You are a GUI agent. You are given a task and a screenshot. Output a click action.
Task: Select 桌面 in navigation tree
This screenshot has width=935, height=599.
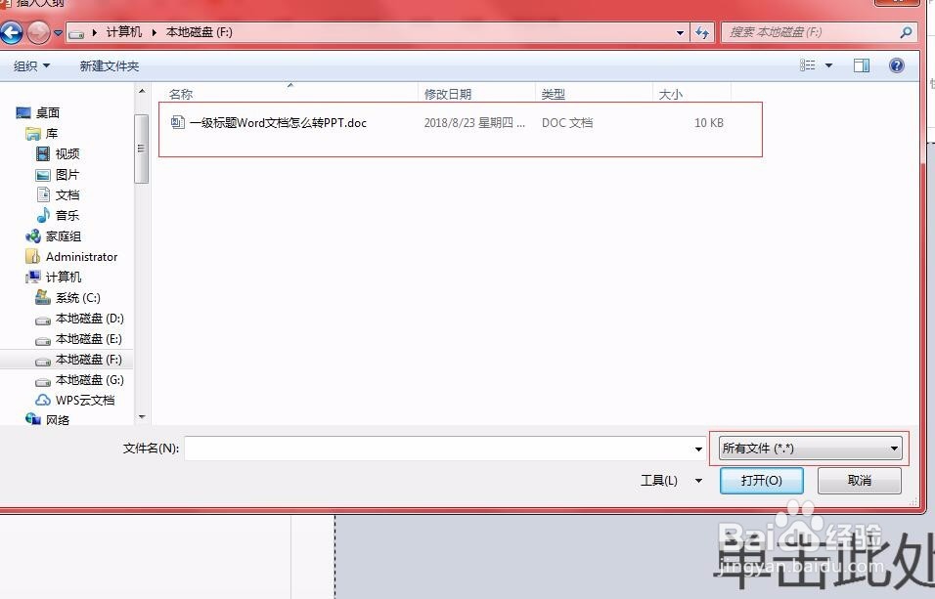[x=47, y=112]
